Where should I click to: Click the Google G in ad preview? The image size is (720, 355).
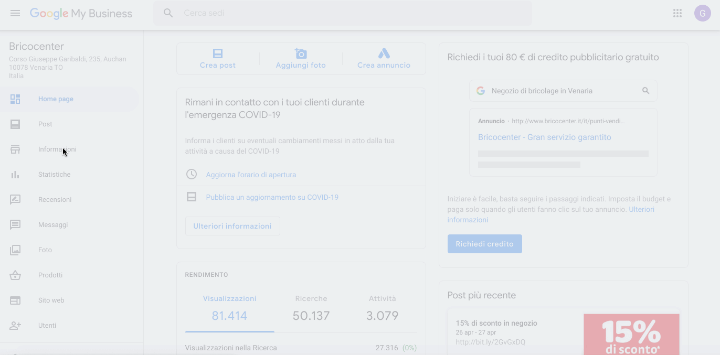pos(480,91)
